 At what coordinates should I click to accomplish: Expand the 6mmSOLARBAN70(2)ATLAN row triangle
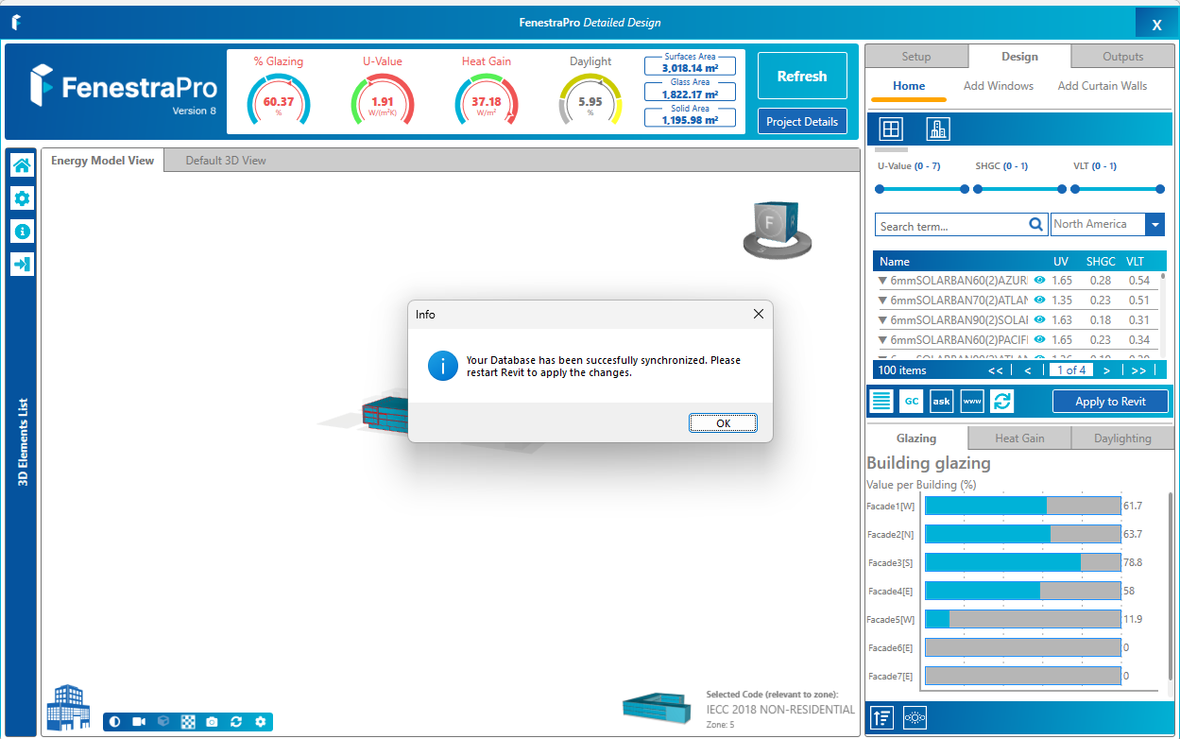882,300
